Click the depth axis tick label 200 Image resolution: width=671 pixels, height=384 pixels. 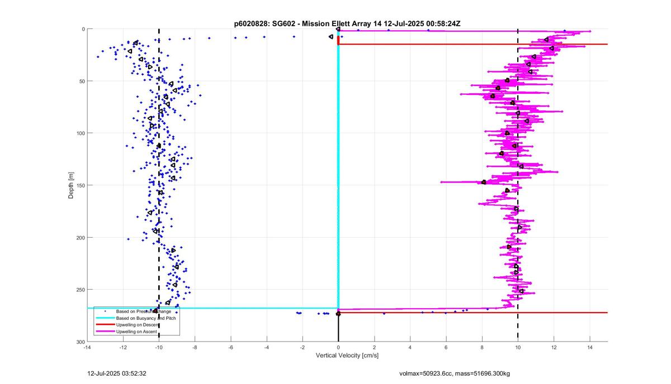click(x=79, y=238)
